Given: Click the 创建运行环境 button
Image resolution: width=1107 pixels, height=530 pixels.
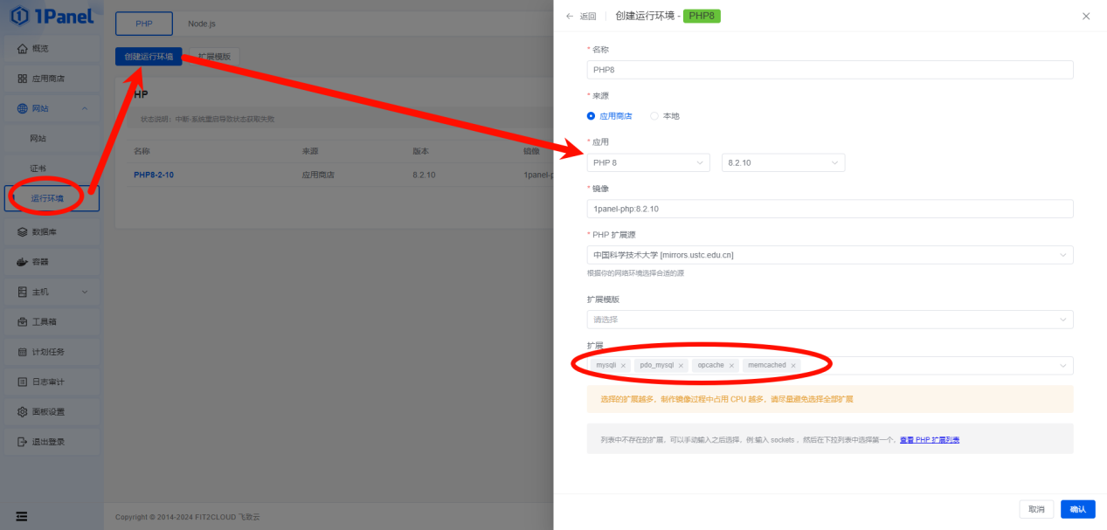Looking at the screenshot, I should [x=149, y=57].
